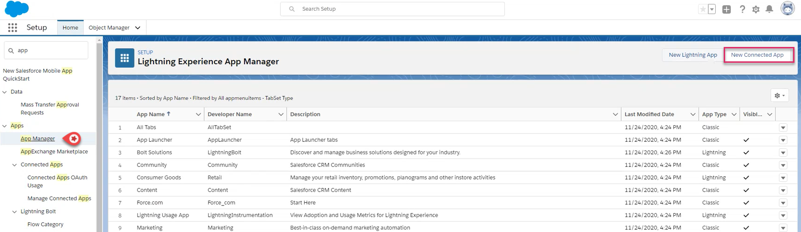
Task: Collapse the Data section in sidebar
Action: tap(5, 92)
